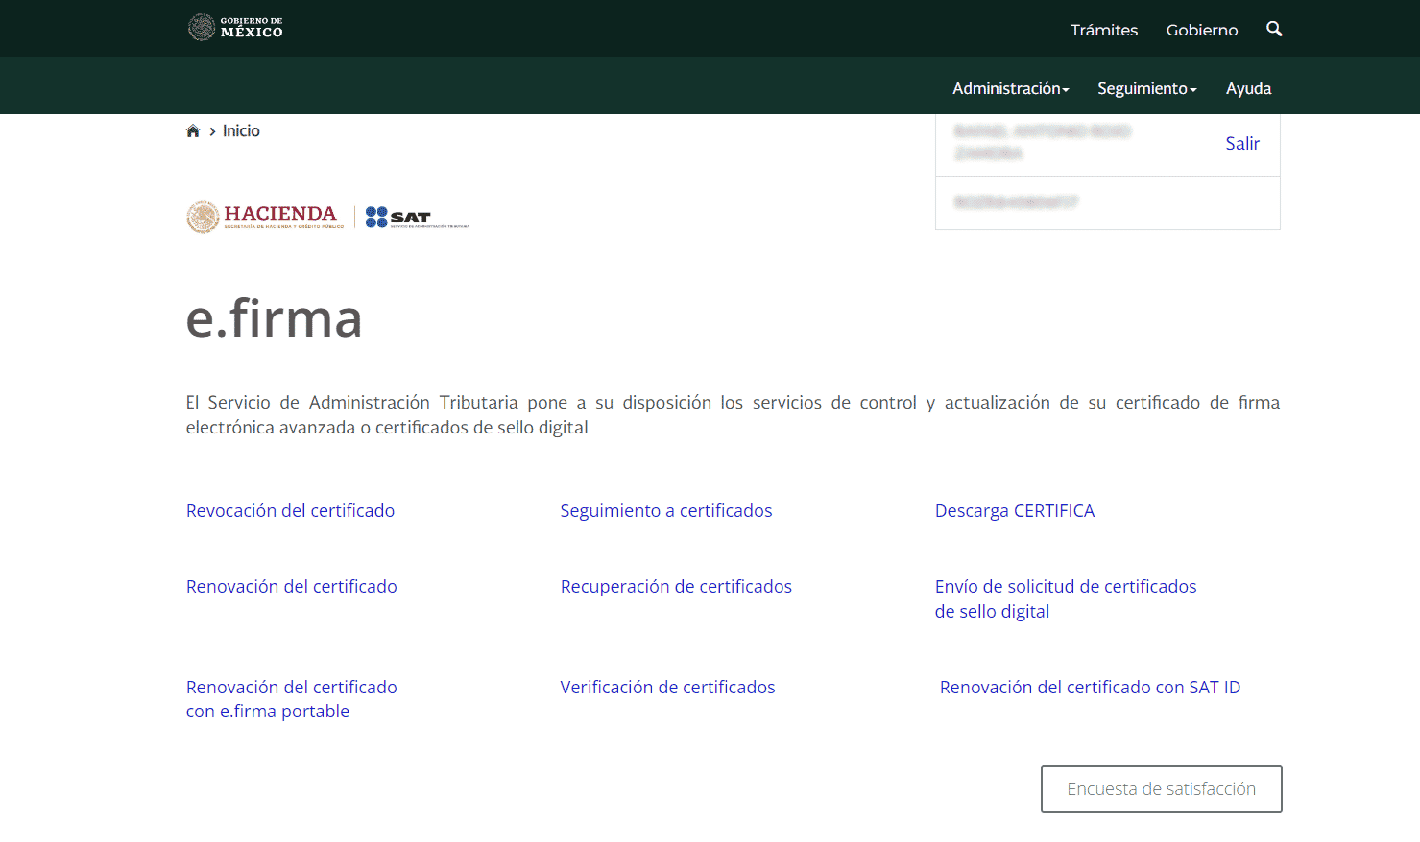This screenshot has height=842, width=1420.
Task: Click the Encuesta de satisfacción button
Action: tap(1161, 788)
